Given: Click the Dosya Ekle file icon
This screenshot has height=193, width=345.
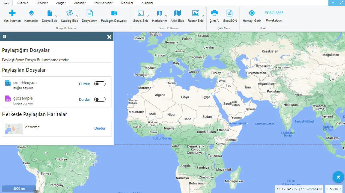Looking at the screenshot, I should (50, 13).
